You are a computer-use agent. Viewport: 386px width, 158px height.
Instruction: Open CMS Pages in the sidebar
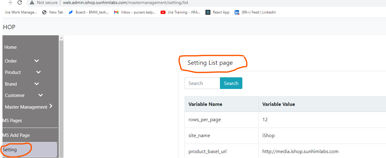click(12, 121)
